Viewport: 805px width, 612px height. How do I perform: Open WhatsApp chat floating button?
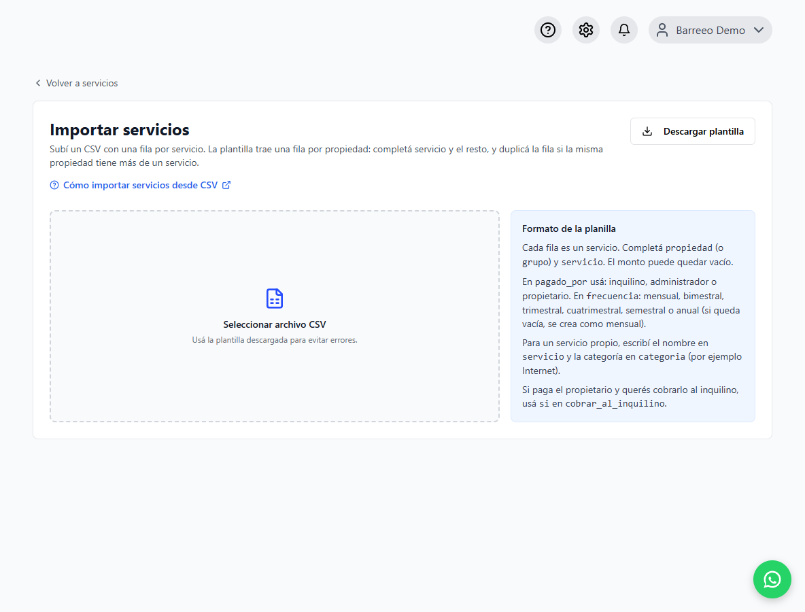pyautogui.click(x=772, y=579)
